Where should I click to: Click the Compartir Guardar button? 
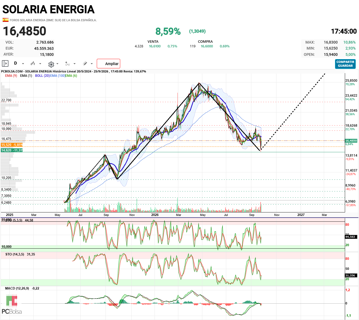(x=345, y=64)
